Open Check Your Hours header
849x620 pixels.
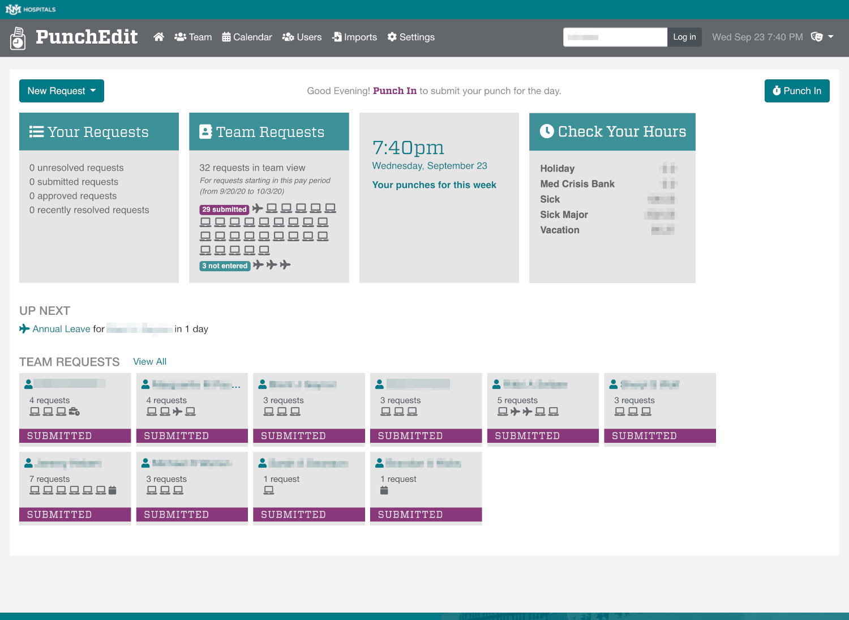[612, 131]
